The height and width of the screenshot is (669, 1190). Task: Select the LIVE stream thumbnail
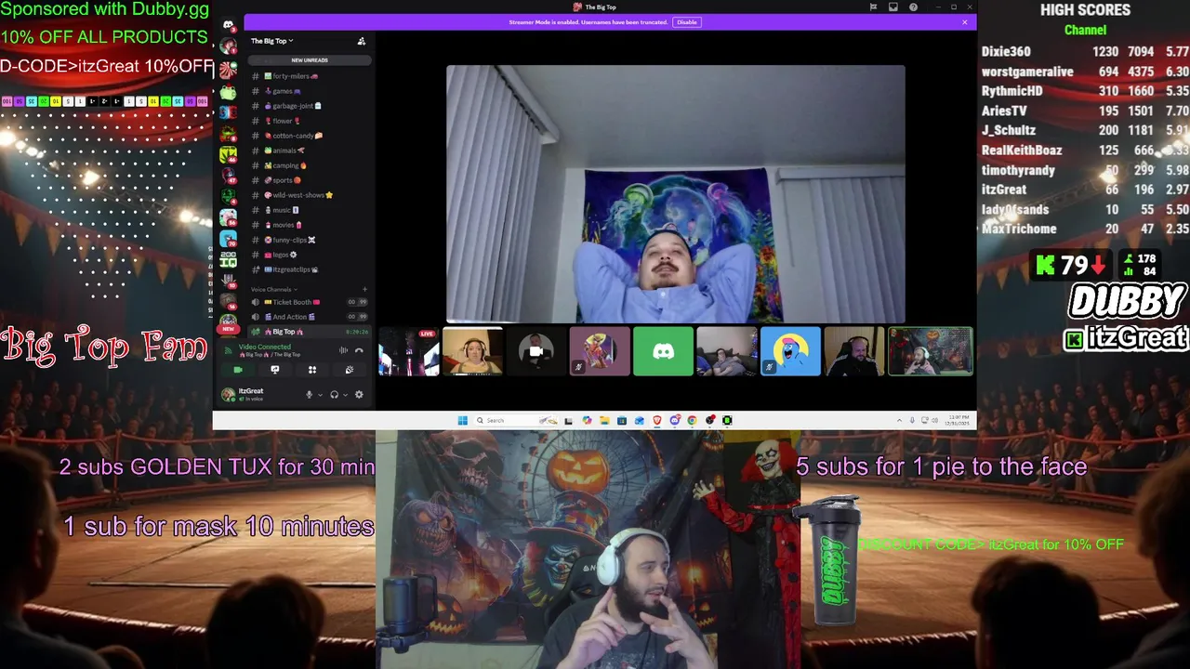[409, 351]
